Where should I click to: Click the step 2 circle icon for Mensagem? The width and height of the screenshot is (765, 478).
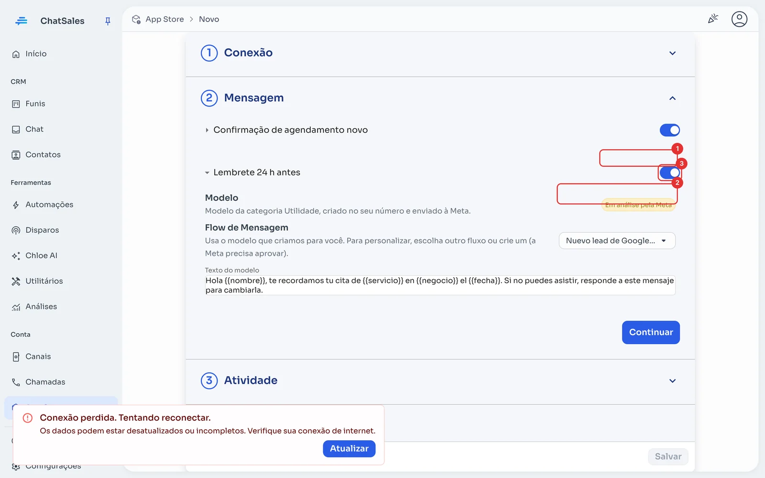pos(209,98)
